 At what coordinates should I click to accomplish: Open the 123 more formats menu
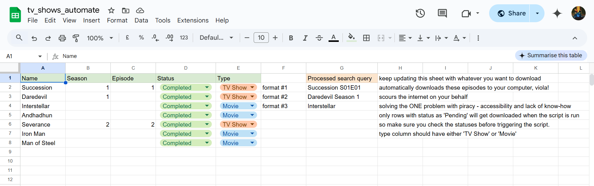[184, 38]
